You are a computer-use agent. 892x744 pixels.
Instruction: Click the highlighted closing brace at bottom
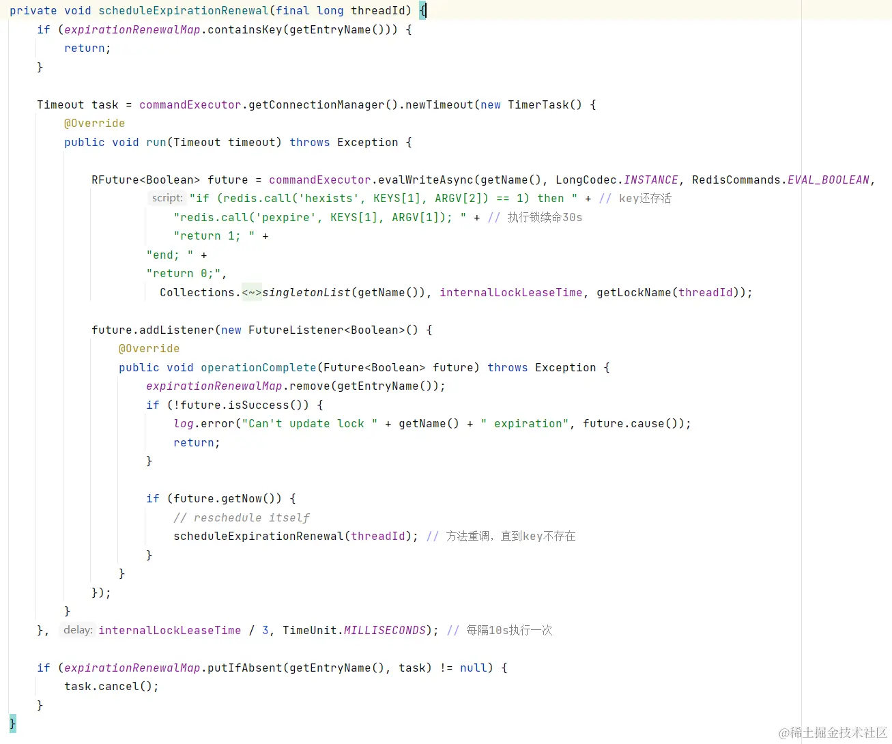pyautogui.click(x=12, y=724)
